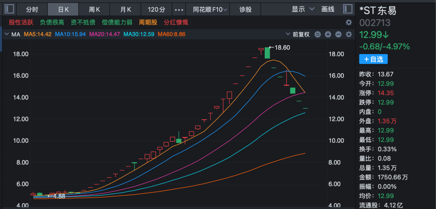
Task: Collapse the MA indicator chevron
Action: click(x=6, y=34)
